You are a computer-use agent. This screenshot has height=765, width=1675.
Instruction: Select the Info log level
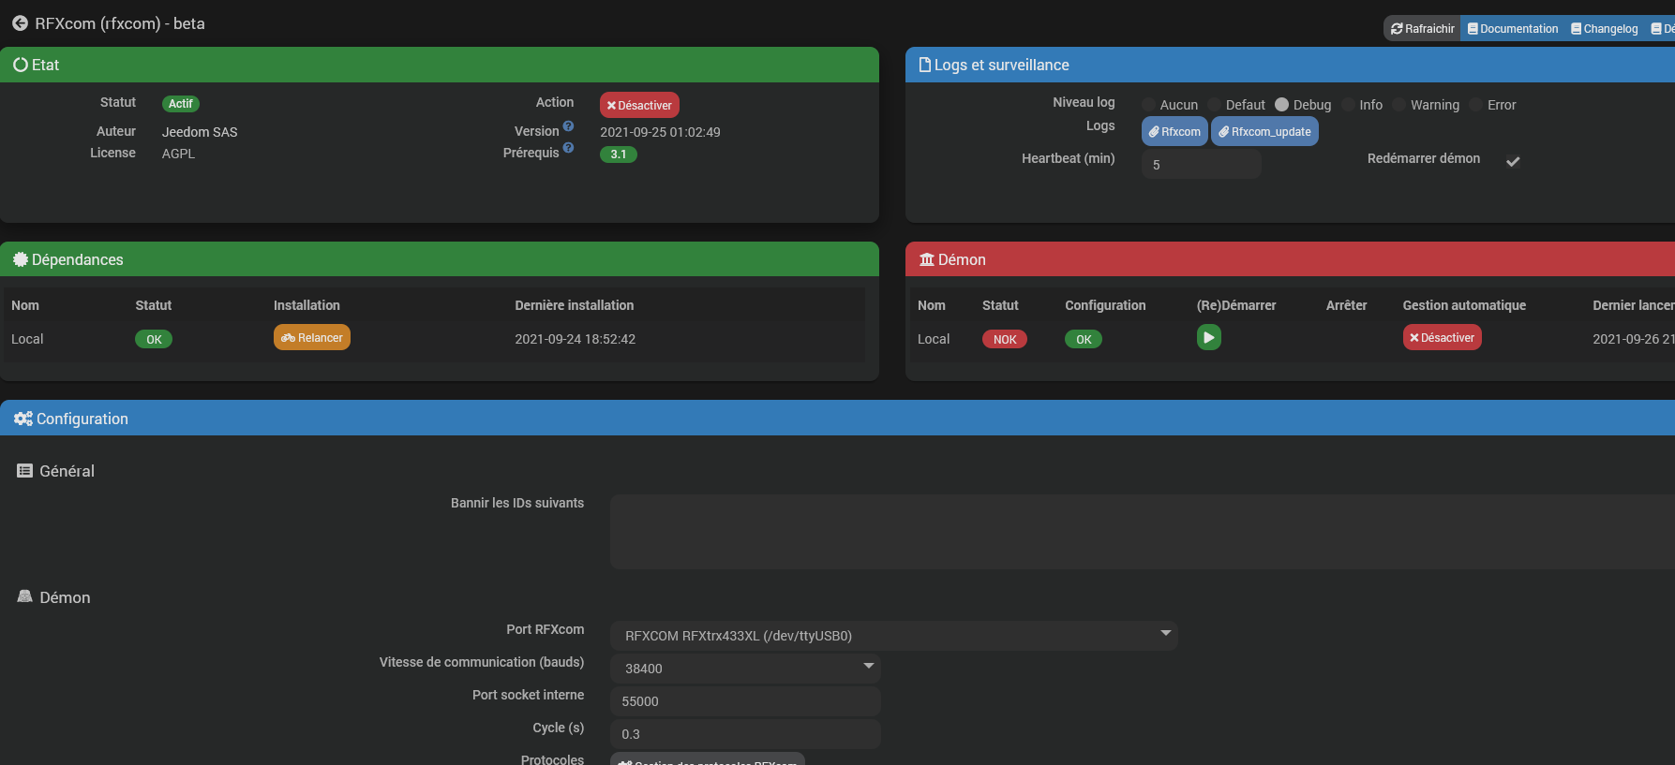tap(1349, 105)
